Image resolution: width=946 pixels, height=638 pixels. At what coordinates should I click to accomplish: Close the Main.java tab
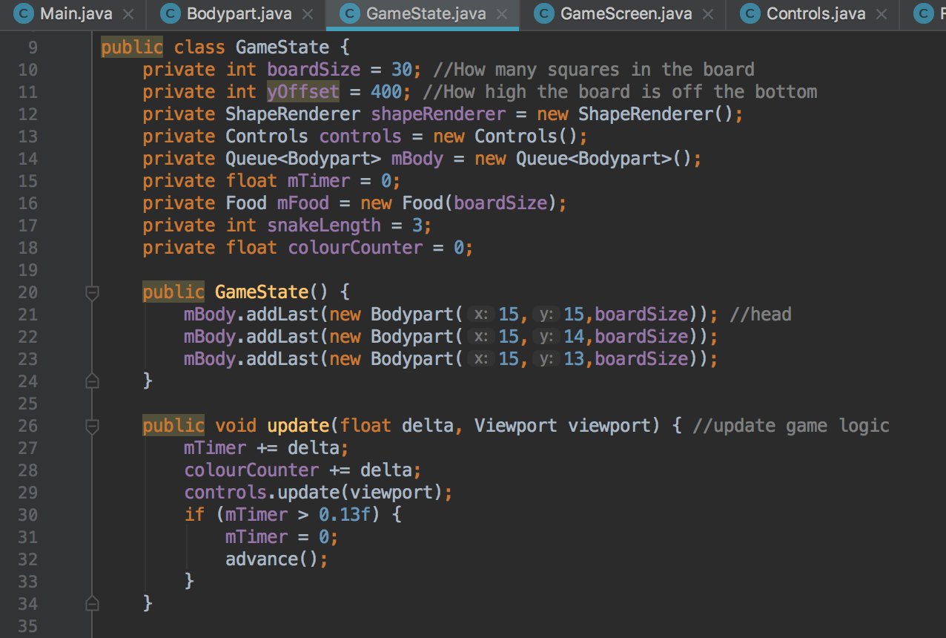pos(128,14)
